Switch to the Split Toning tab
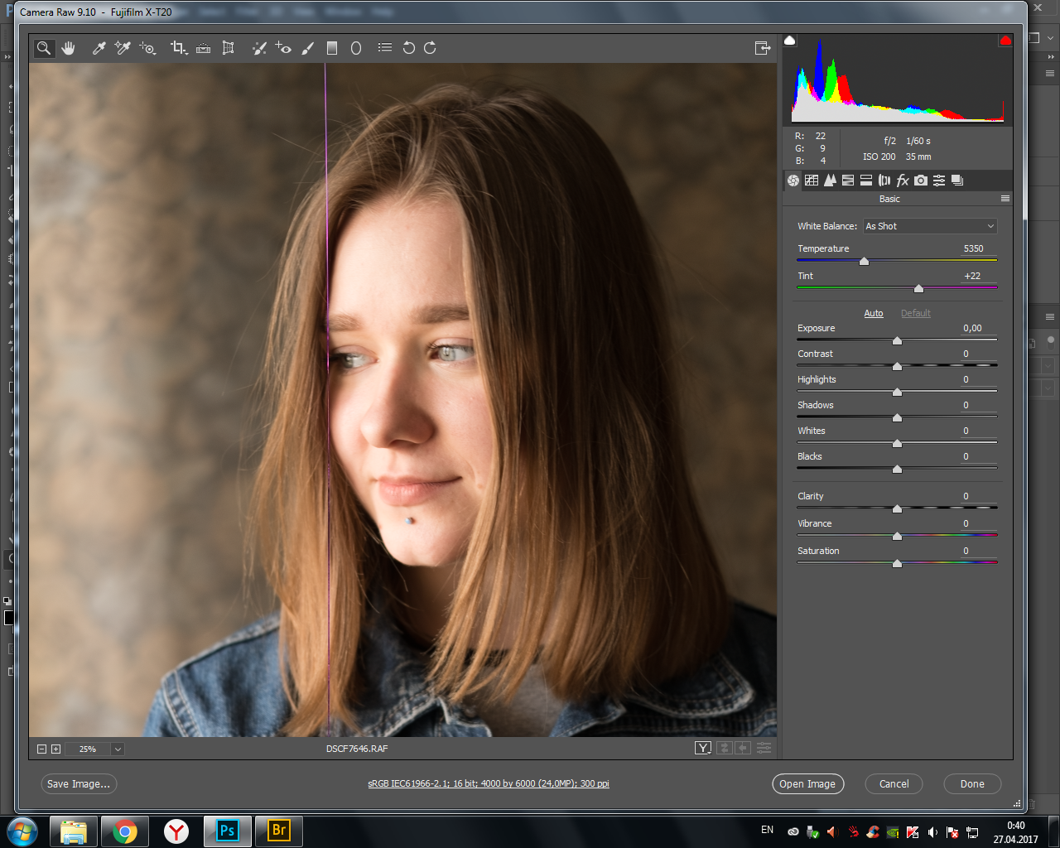The image size is (1060, 848). (x=866, y=181)
